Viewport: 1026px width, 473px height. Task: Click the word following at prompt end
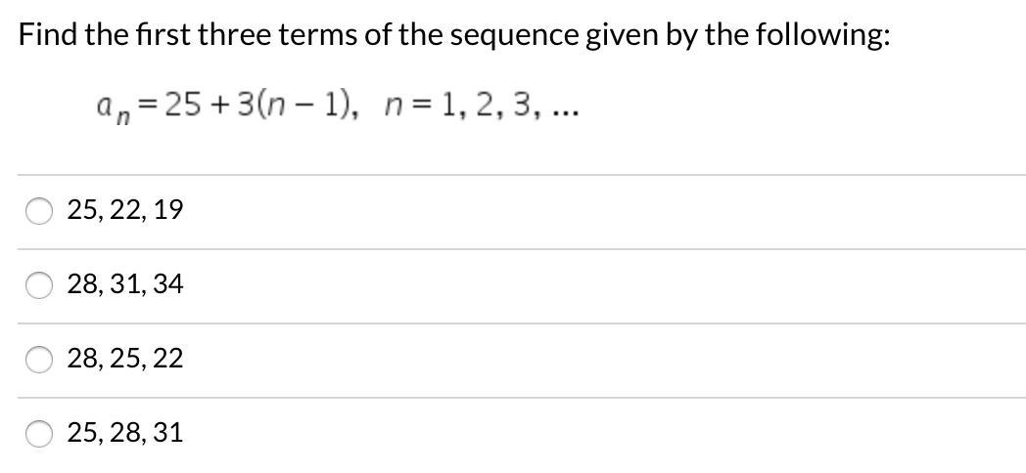tap(823, 36)
